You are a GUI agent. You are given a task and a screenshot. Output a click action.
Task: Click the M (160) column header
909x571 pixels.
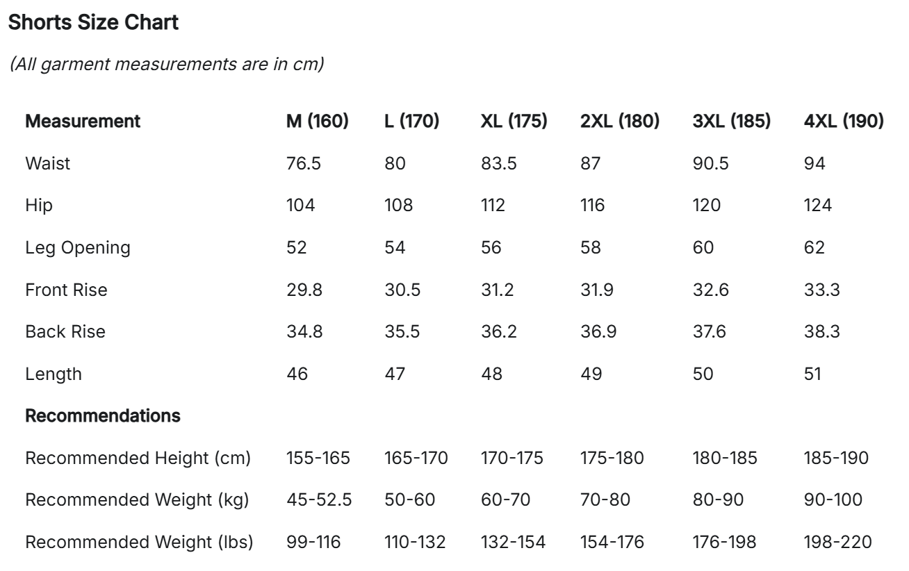[x=318, y=122]
